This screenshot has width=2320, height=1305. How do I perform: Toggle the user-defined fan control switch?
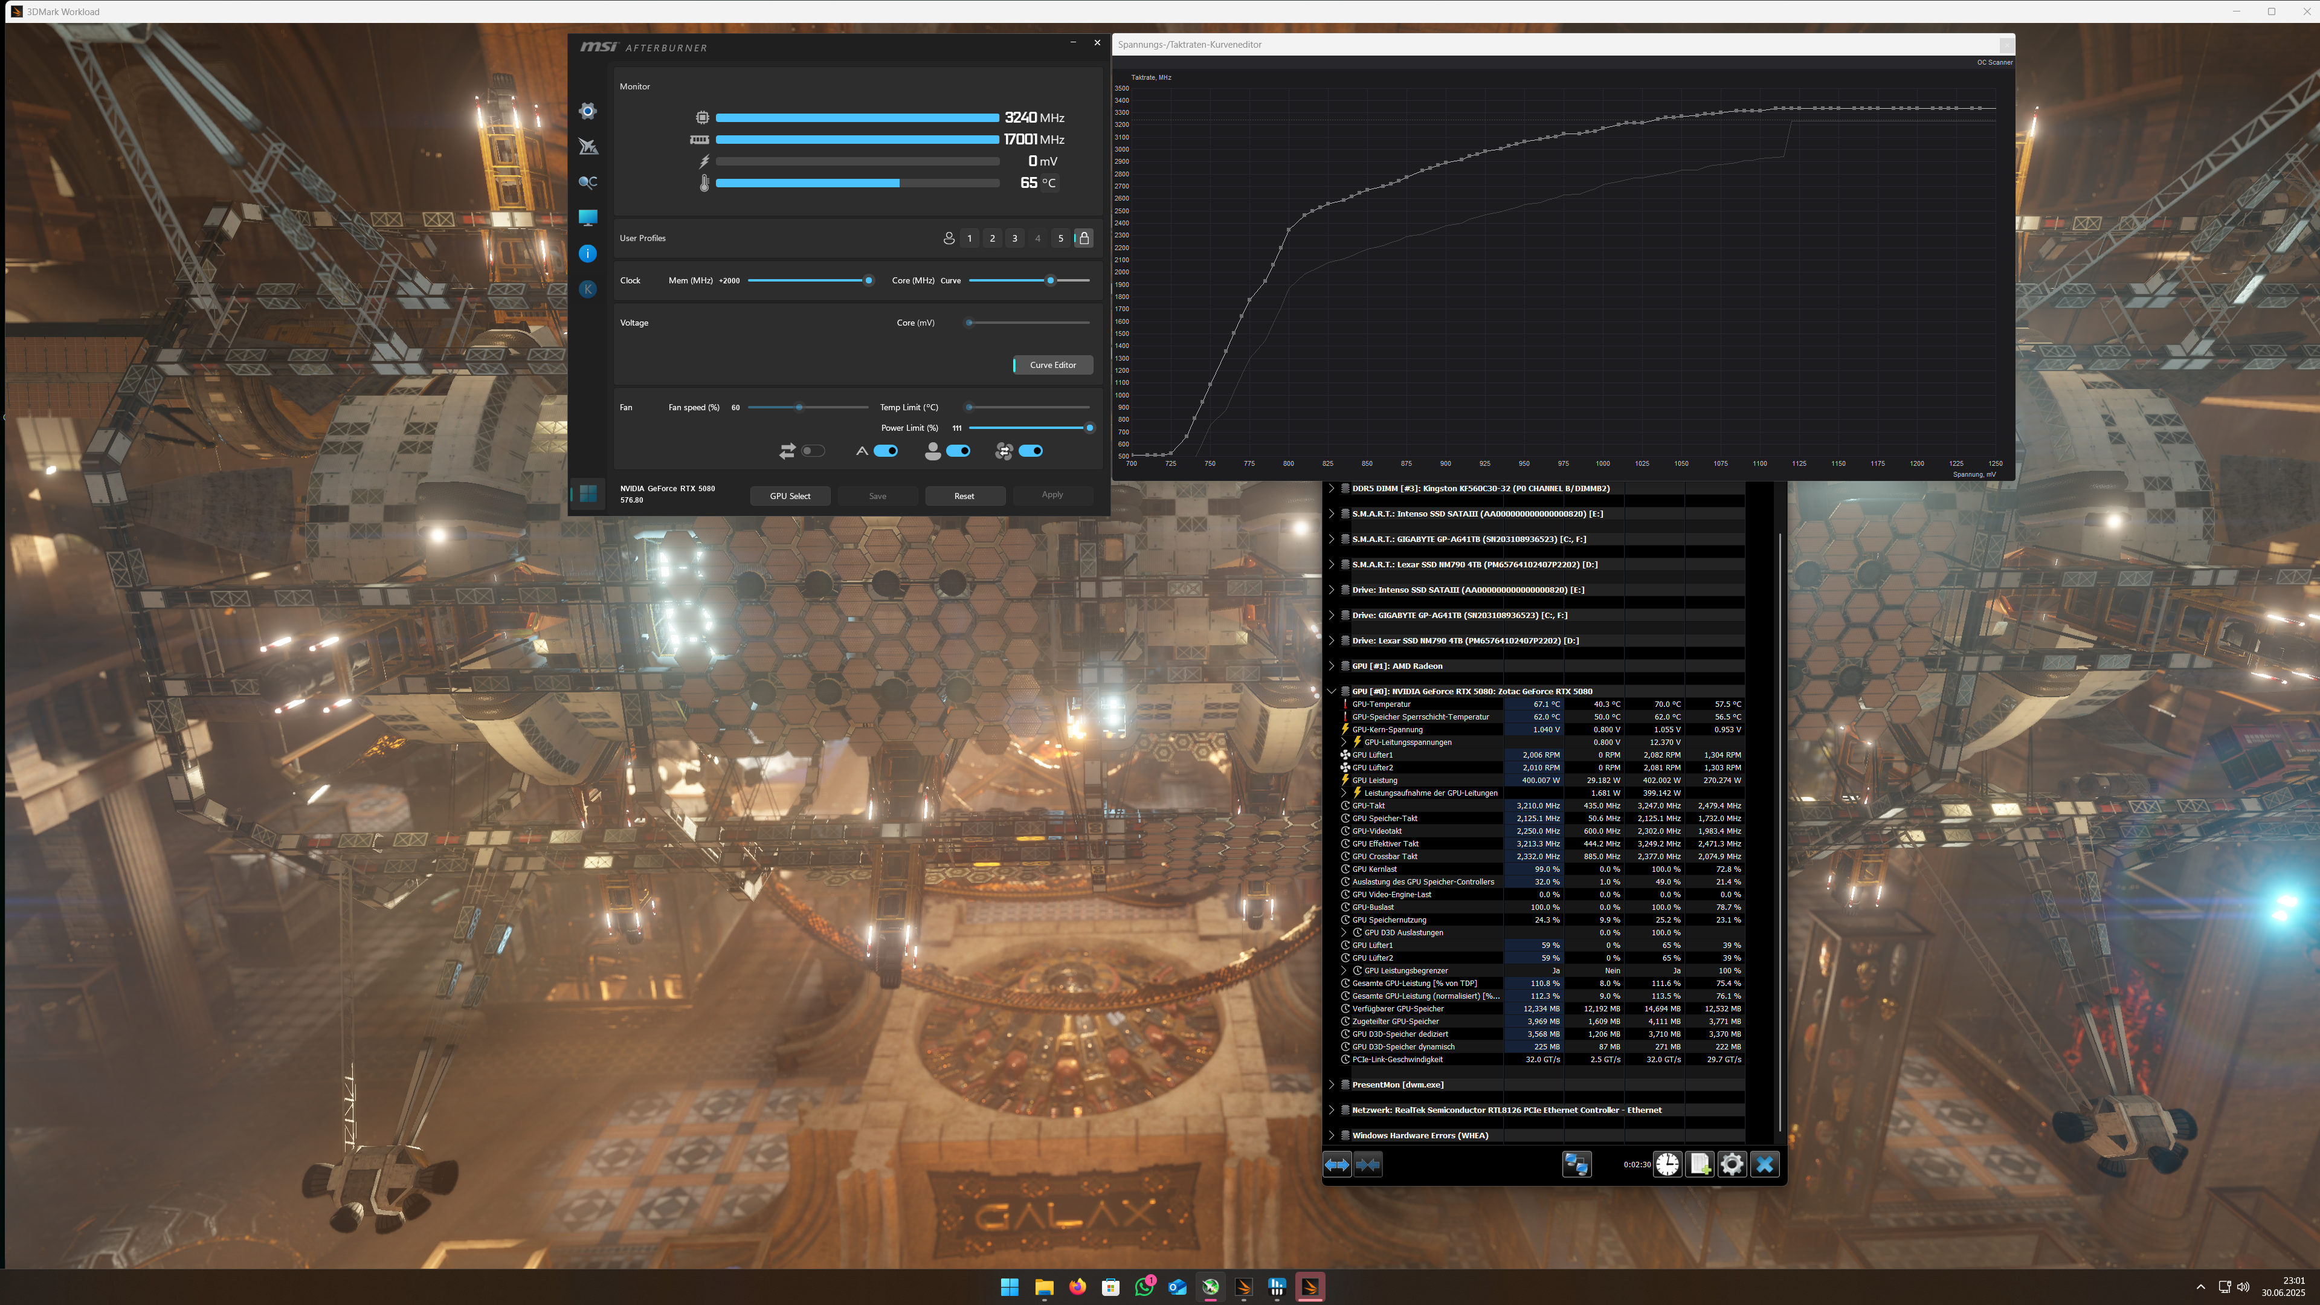click(x=958, y=451)
